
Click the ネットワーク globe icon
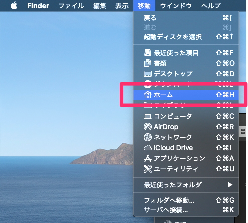tap(148, 137)
